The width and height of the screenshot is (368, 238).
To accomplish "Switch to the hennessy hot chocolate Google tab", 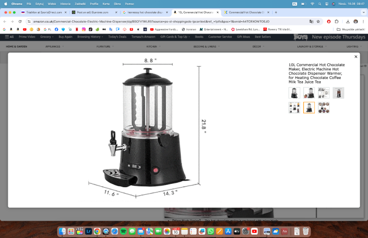I will (145, 12).
